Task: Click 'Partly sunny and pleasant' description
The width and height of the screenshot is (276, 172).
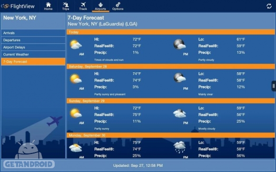Action: pos(110,95)
